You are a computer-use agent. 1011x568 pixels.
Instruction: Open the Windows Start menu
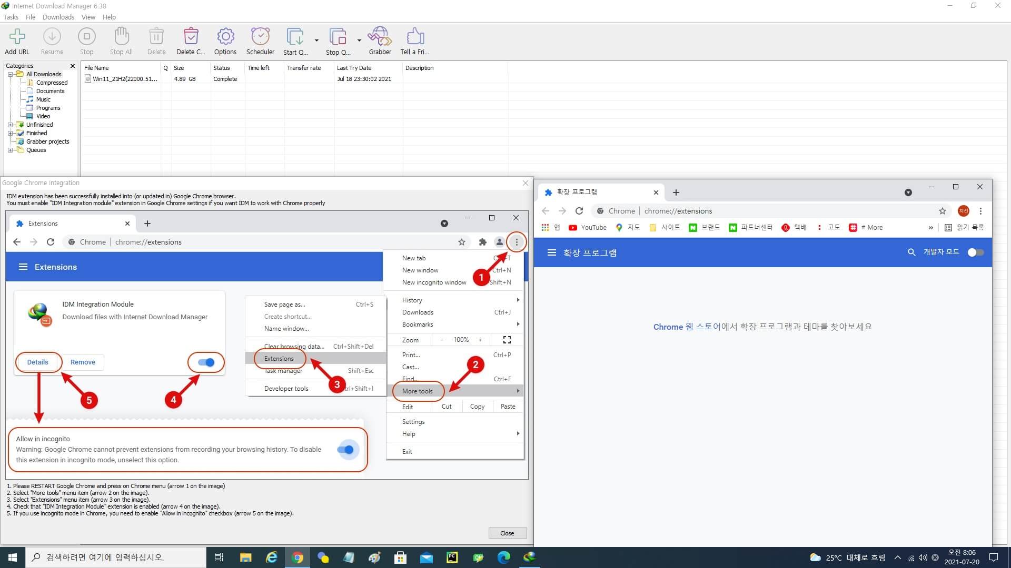[x=13, y=557]
